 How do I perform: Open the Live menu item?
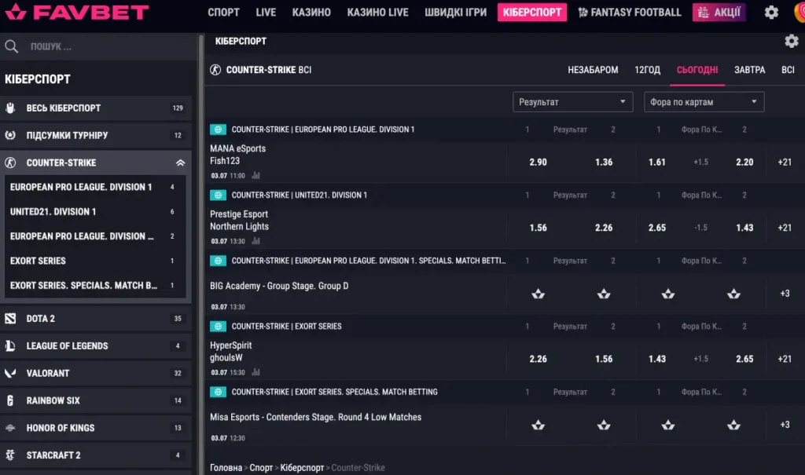point(266,13)
